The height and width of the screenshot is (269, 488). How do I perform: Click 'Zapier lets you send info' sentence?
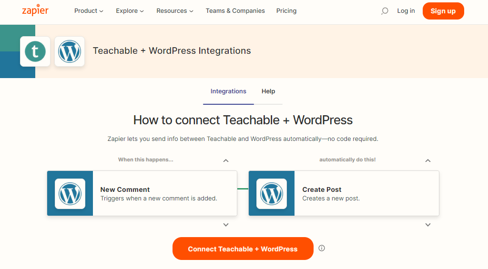pos(243,139)
